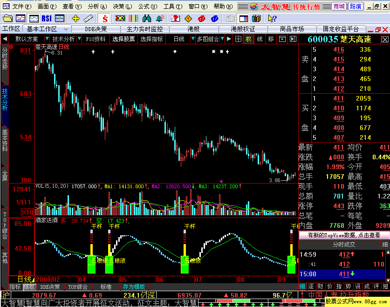Select the ruler measuring tool icon
Screen dimensions: 390x307
88,18
